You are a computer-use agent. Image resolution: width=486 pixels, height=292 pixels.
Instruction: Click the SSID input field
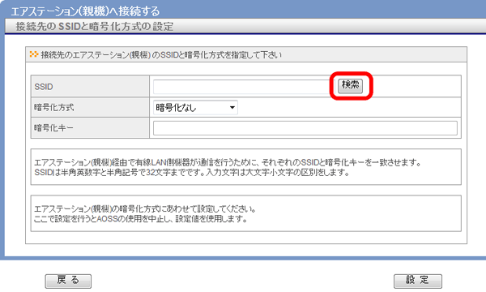coord(244,87)
